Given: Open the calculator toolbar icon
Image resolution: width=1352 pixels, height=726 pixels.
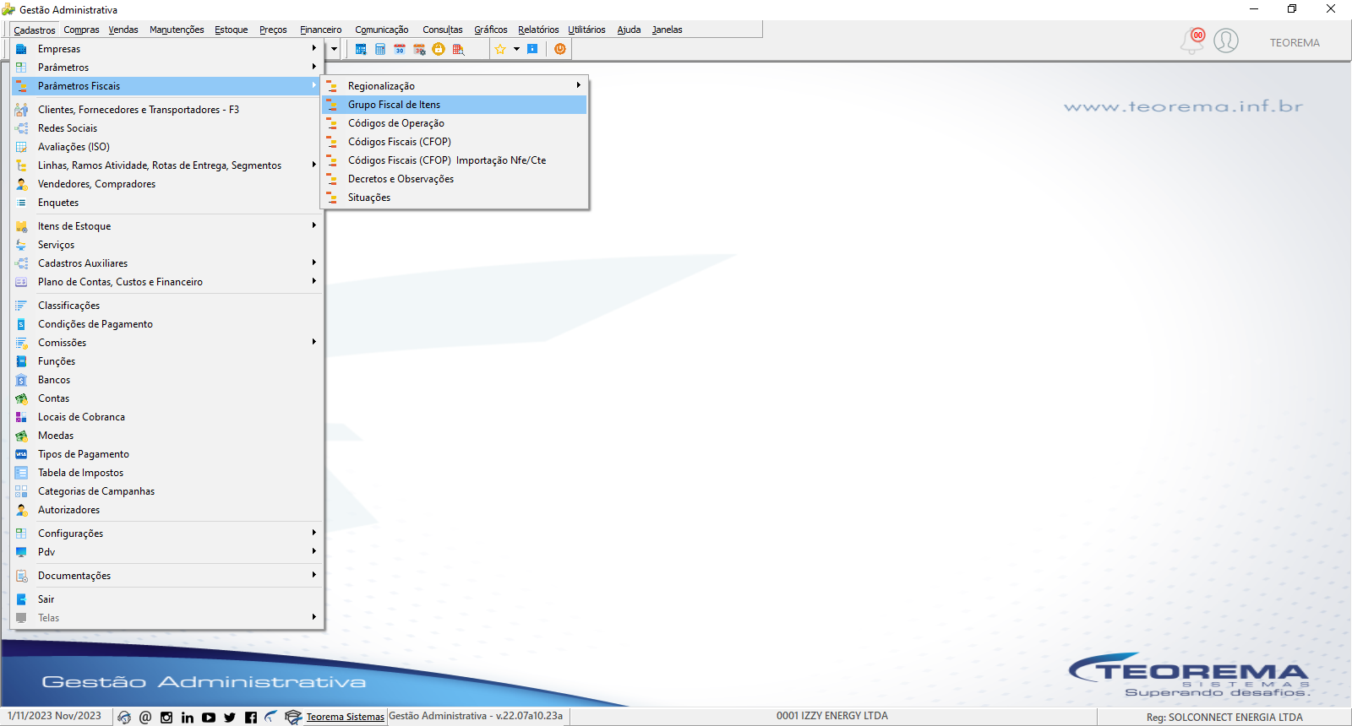Looking at the screenshot, I should 380,49.
